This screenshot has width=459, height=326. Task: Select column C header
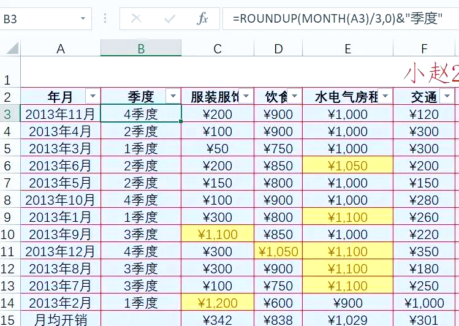tap(218, 48)
